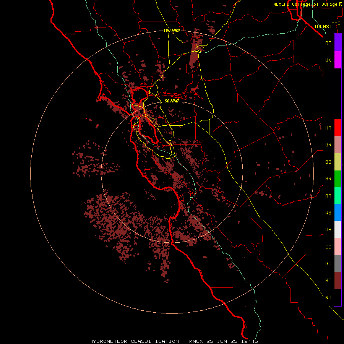Click the GR legend color swatch
The height and width of the screenshot is (344, 344).
point(338,145)
